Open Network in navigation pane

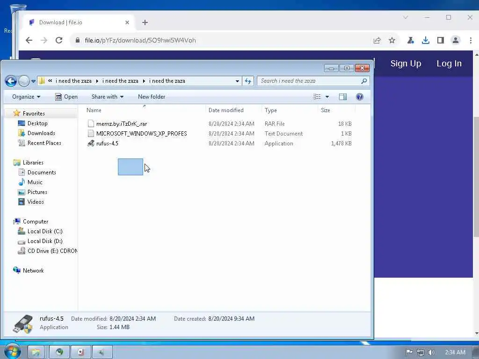(x=33, y=271)
